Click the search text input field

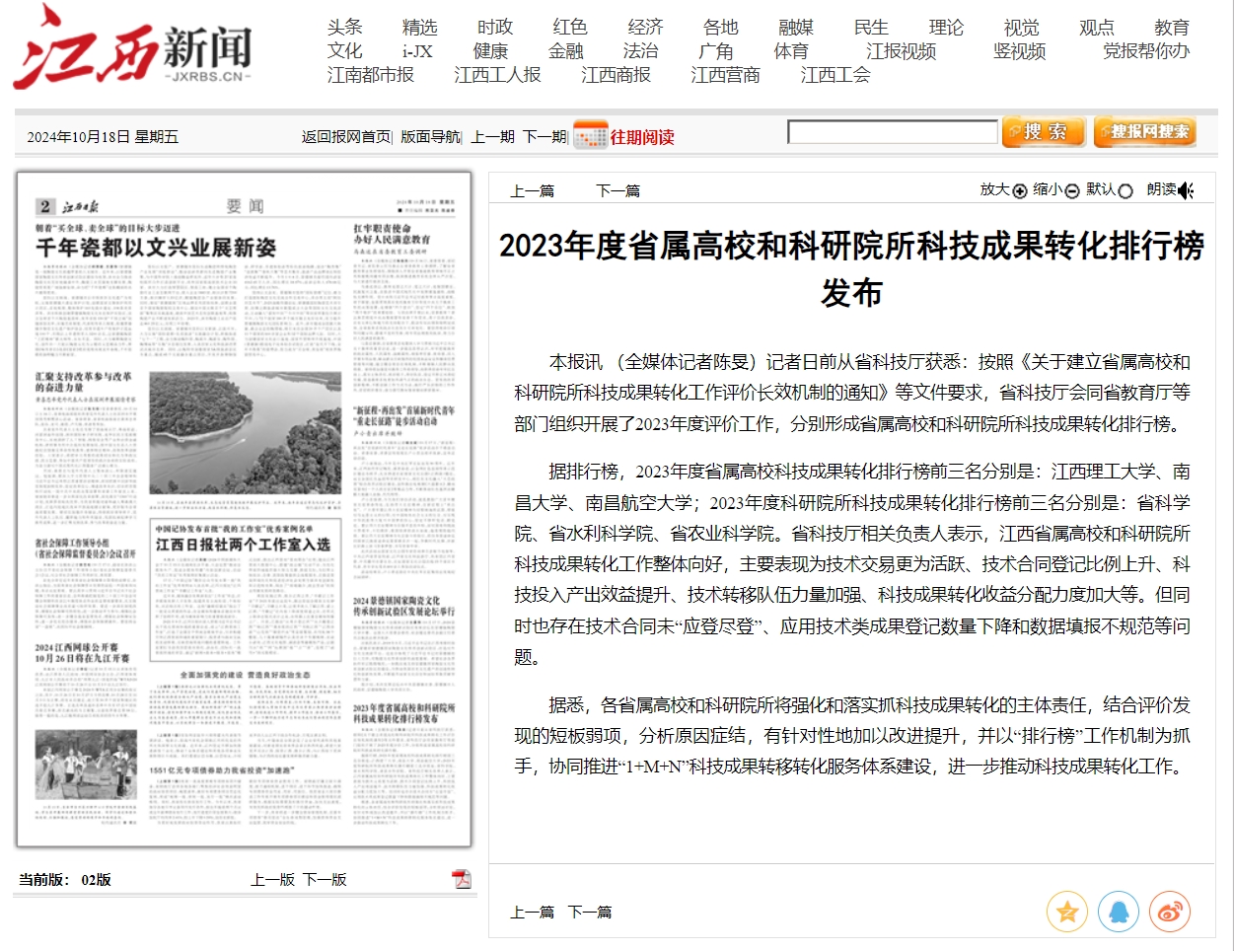pyautogui.click(x=892, y=132)
